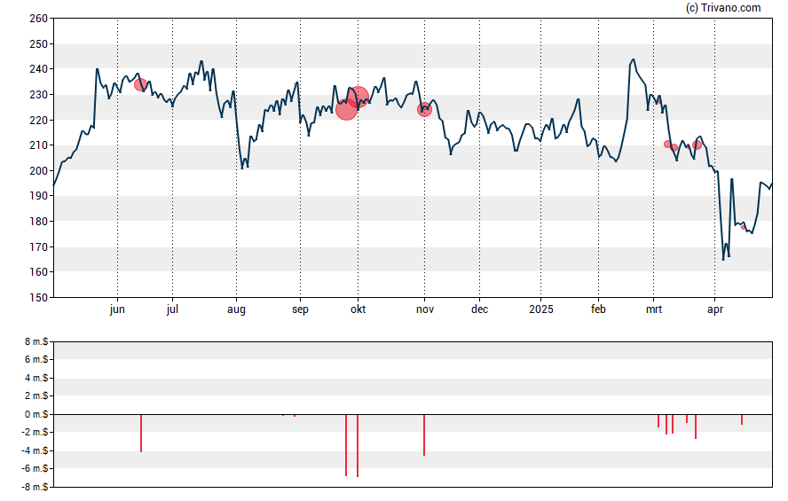Click the 'jul' month label
The image size is (788, 501).
[172, 309]
